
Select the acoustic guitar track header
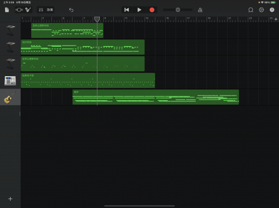point(10,97)
